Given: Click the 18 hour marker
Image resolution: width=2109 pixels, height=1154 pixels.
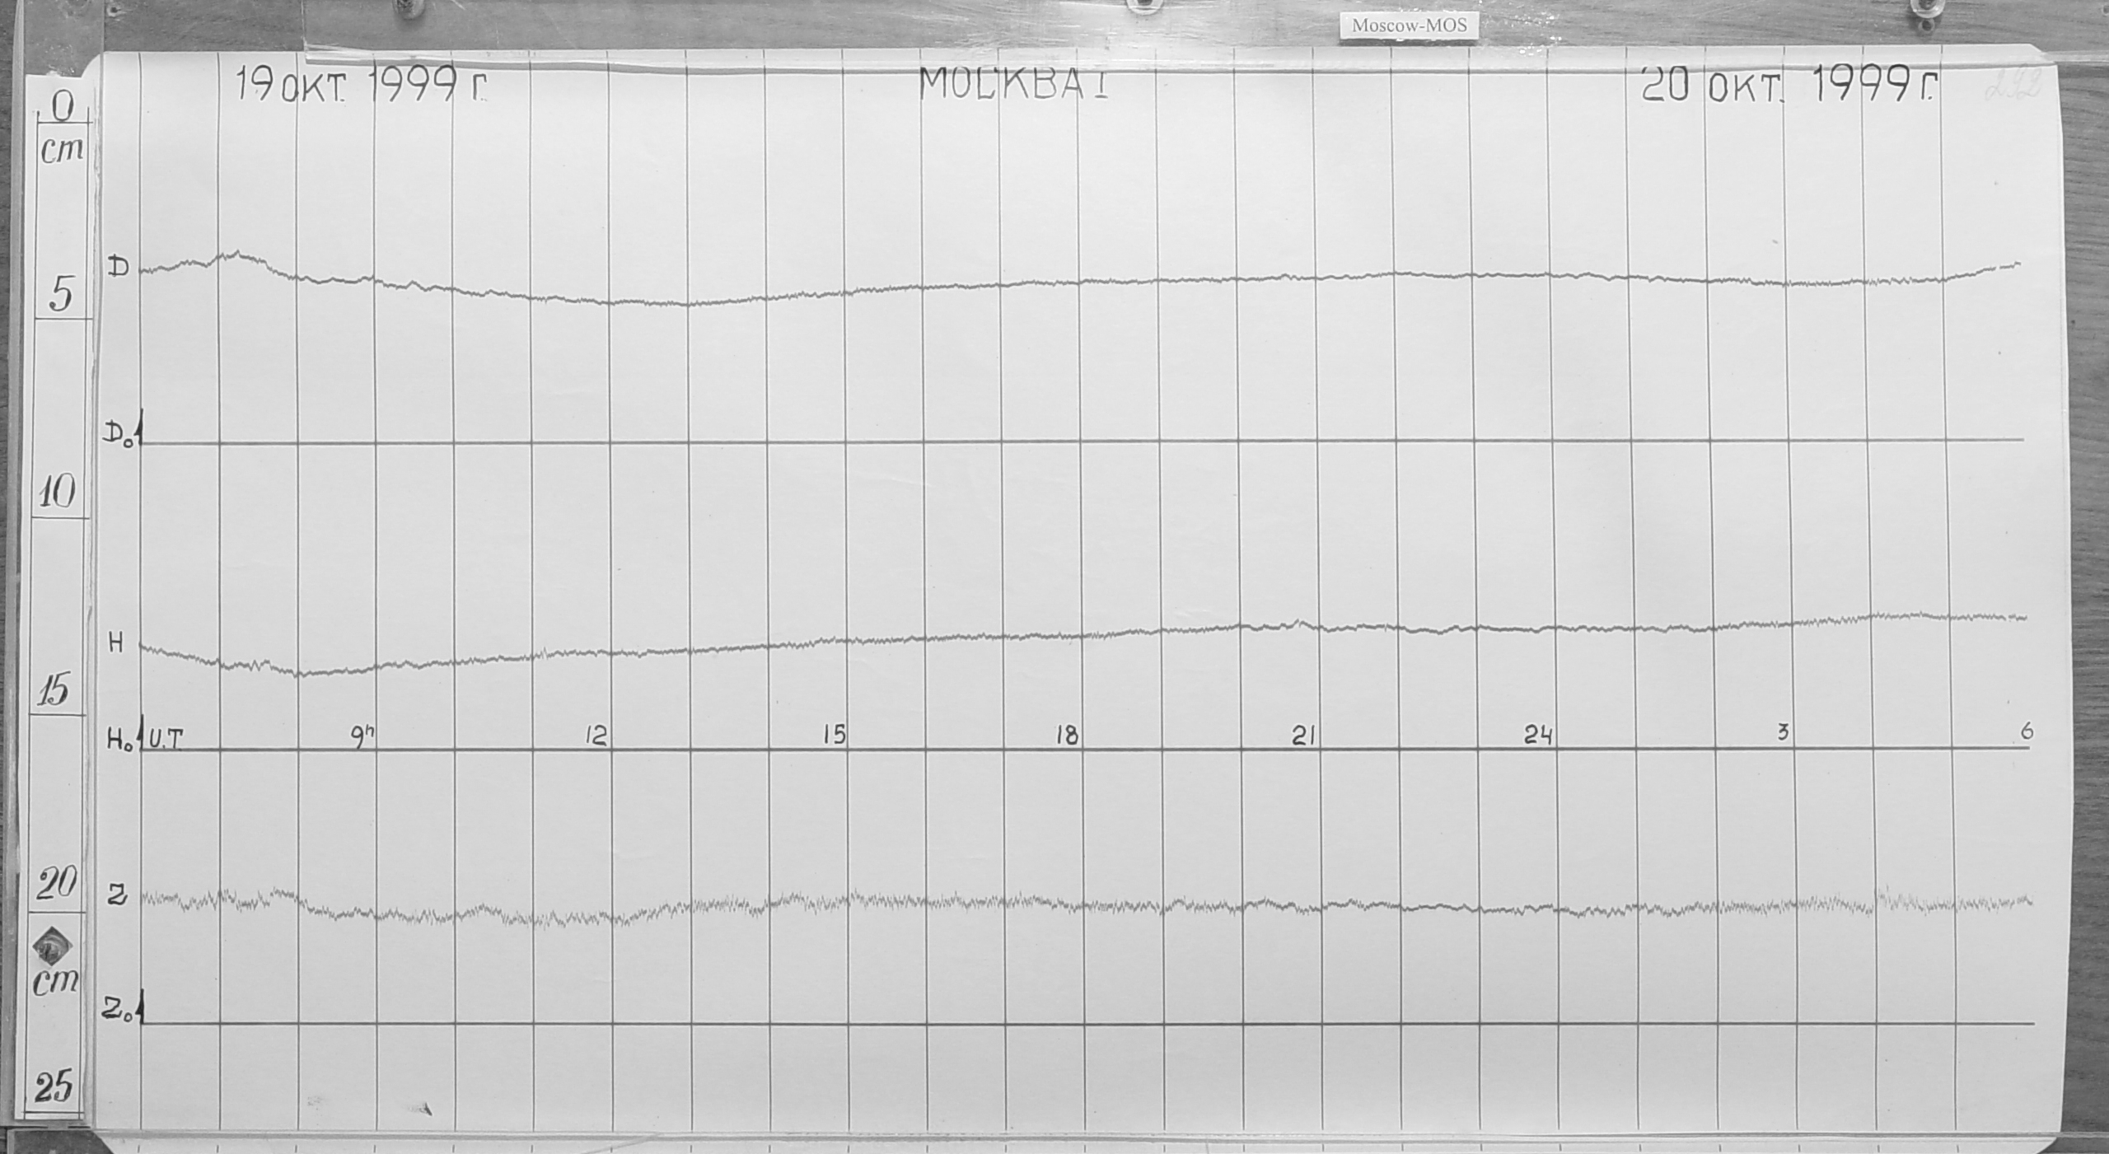Looking at the screenshot, I should (x=1067, y=736).
